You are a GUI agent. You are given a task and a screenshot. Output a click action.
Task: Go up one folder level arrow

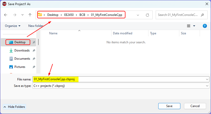click(x=30, y=15)
